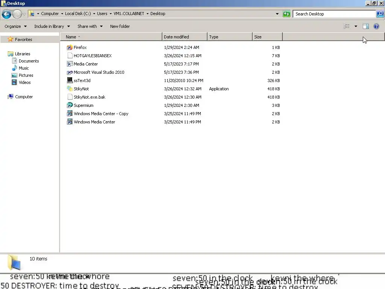Screen dimensions: 385x289
Task: Click the Videos film strip icon
Action: point(15,82)
